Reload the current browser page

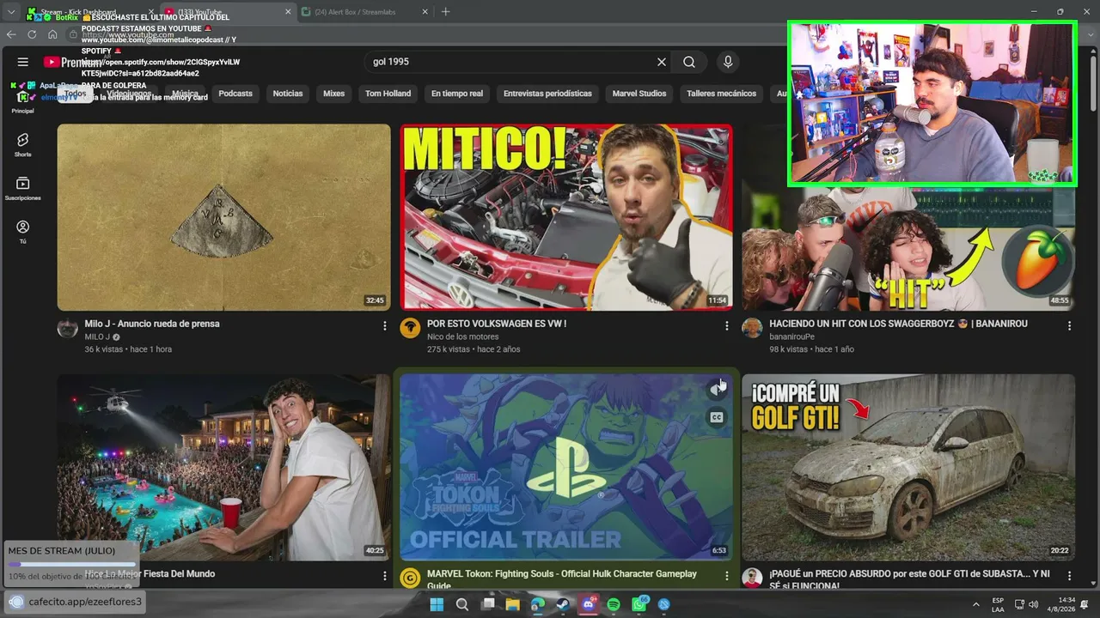(x=32, y=34)
